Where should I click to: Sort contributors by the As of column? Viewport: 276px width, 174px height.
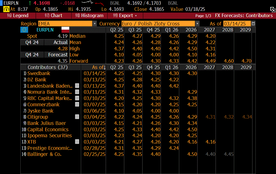(x=99, y=67)
